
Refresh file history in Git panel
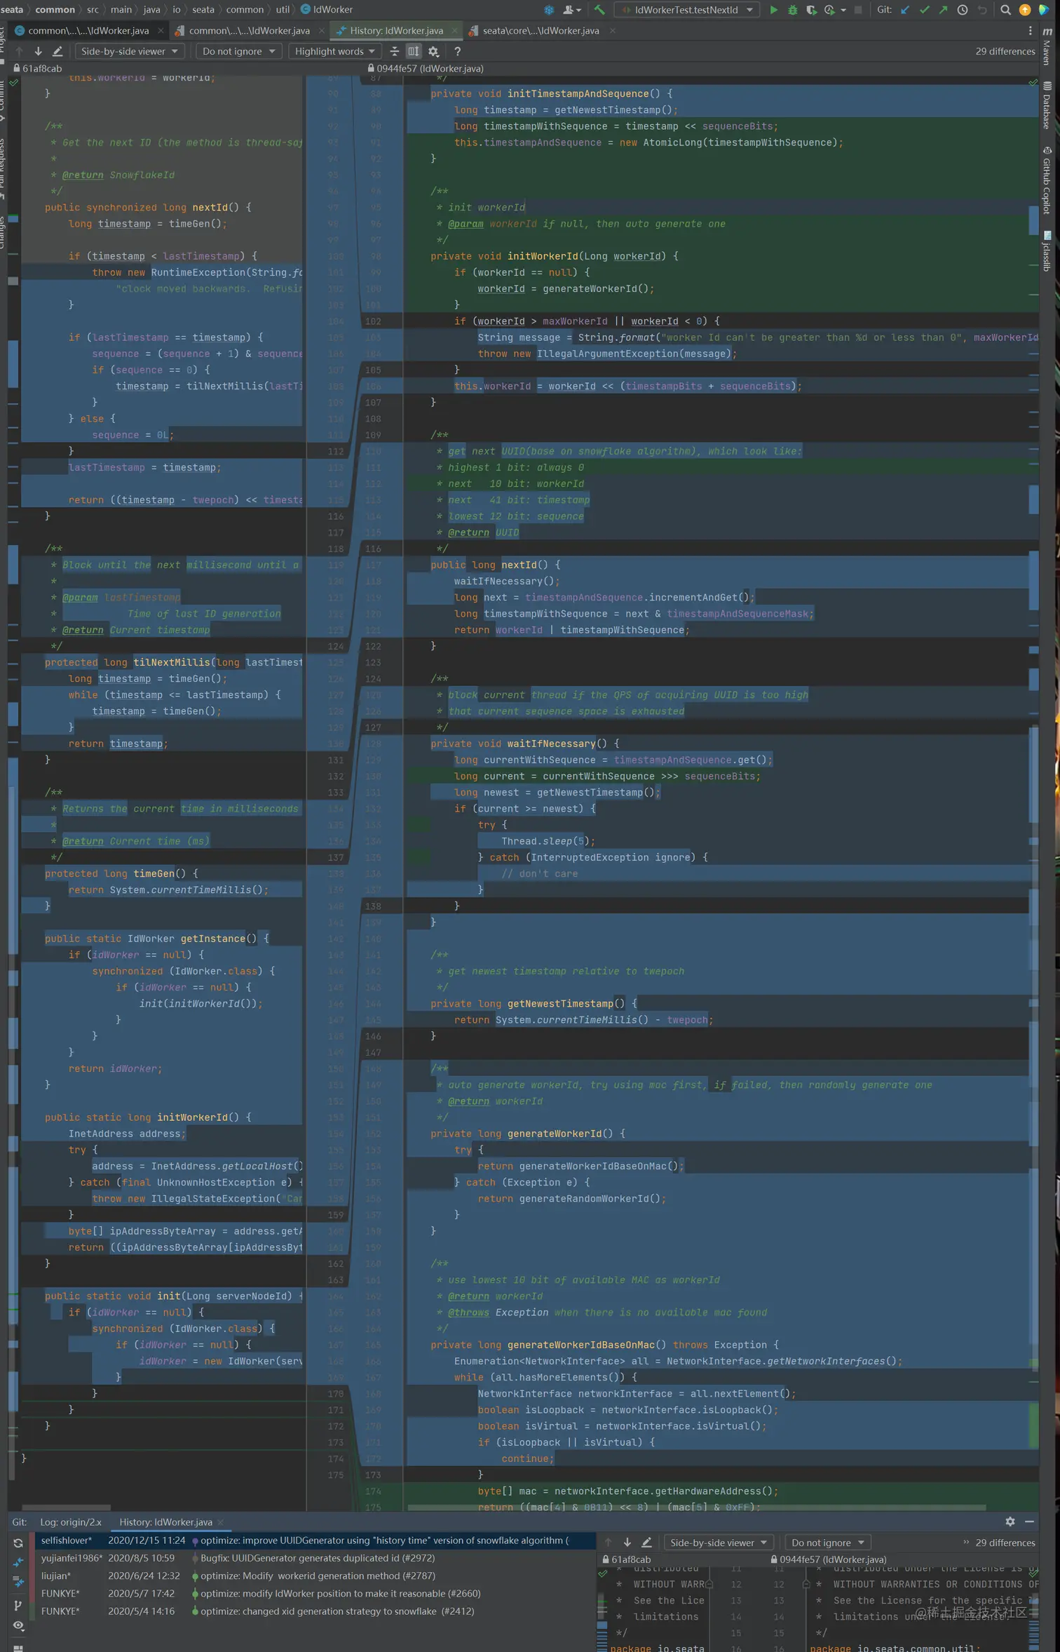(18, 1543)
